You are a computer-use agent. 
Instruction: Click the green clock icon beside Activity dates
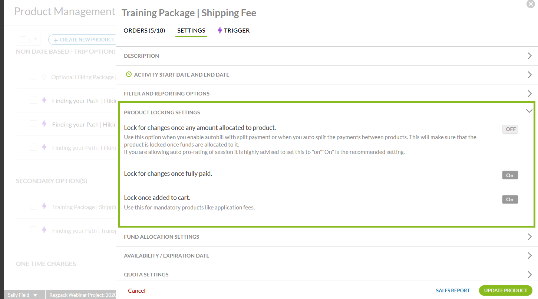(x=129, y=74)
